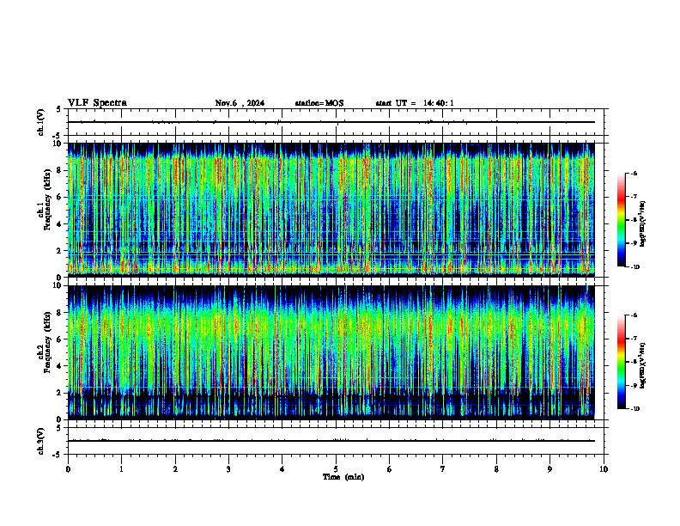The width and height of the screenshot is (680, 526).
Task: Click the time axis tick label "8"
Action: click(x=496, y=469)
